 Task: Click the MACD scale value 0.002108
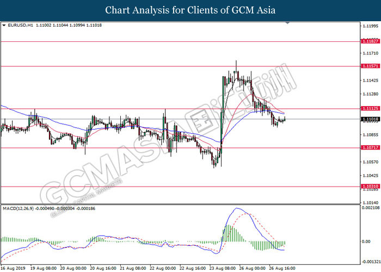pyautogui.click(x=371, y=208)
